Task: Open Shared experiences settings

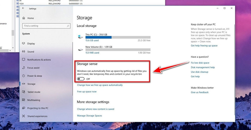Action: coord(37,116)
